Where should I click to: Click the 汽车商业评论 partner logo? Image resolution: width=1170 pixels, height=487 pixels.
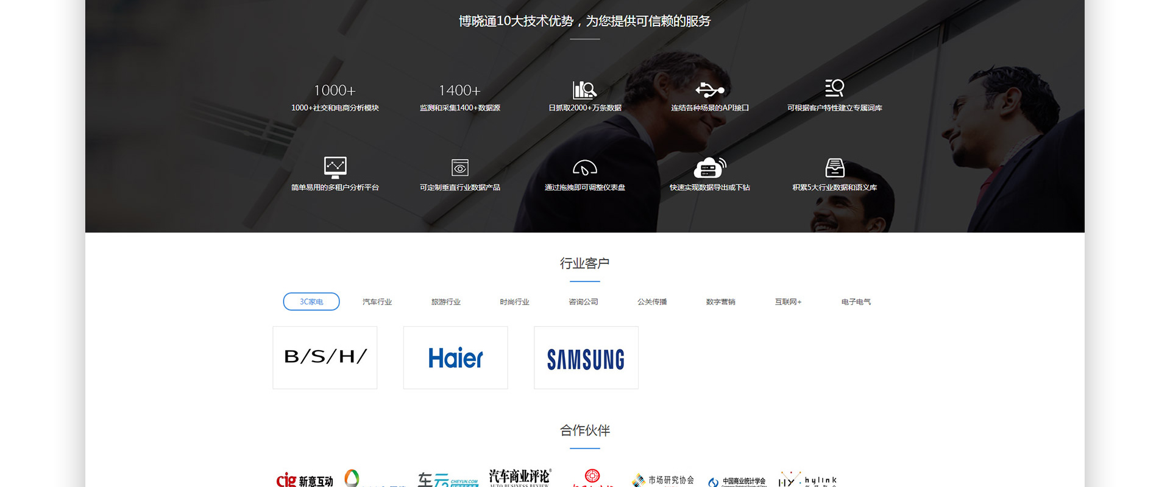click(520, 477)
